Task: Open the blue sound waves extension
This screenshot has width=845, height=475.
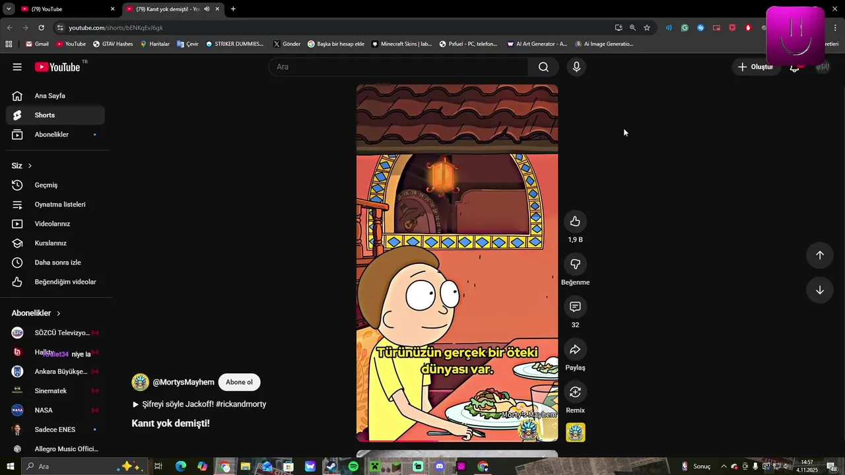Action: coord(669,28)
